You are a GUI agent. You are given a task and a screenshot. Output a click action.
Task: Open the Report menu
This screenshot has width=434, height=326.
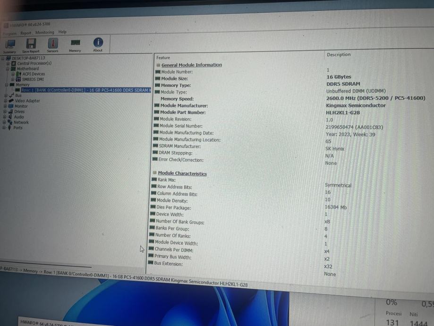click(x=26, y=33)
